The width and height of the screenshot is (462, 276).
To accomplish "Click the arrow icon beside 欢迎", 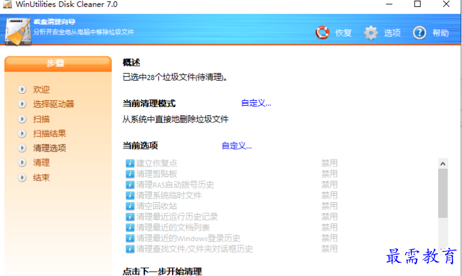I will click(x=22, y=89).
